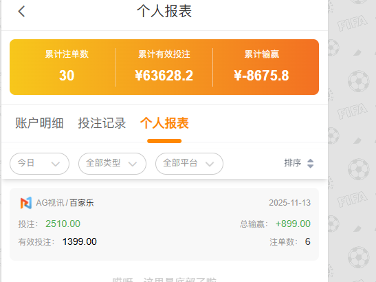Toggle the 排序 sort arrows icon
This screenshot has height=282, width=376.
pyautogui.click(x=310, y=164)
